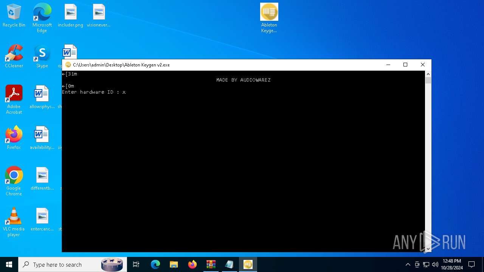Click the taskbar search box
This screenshot has height=272, width=484.
pos(73,264)
